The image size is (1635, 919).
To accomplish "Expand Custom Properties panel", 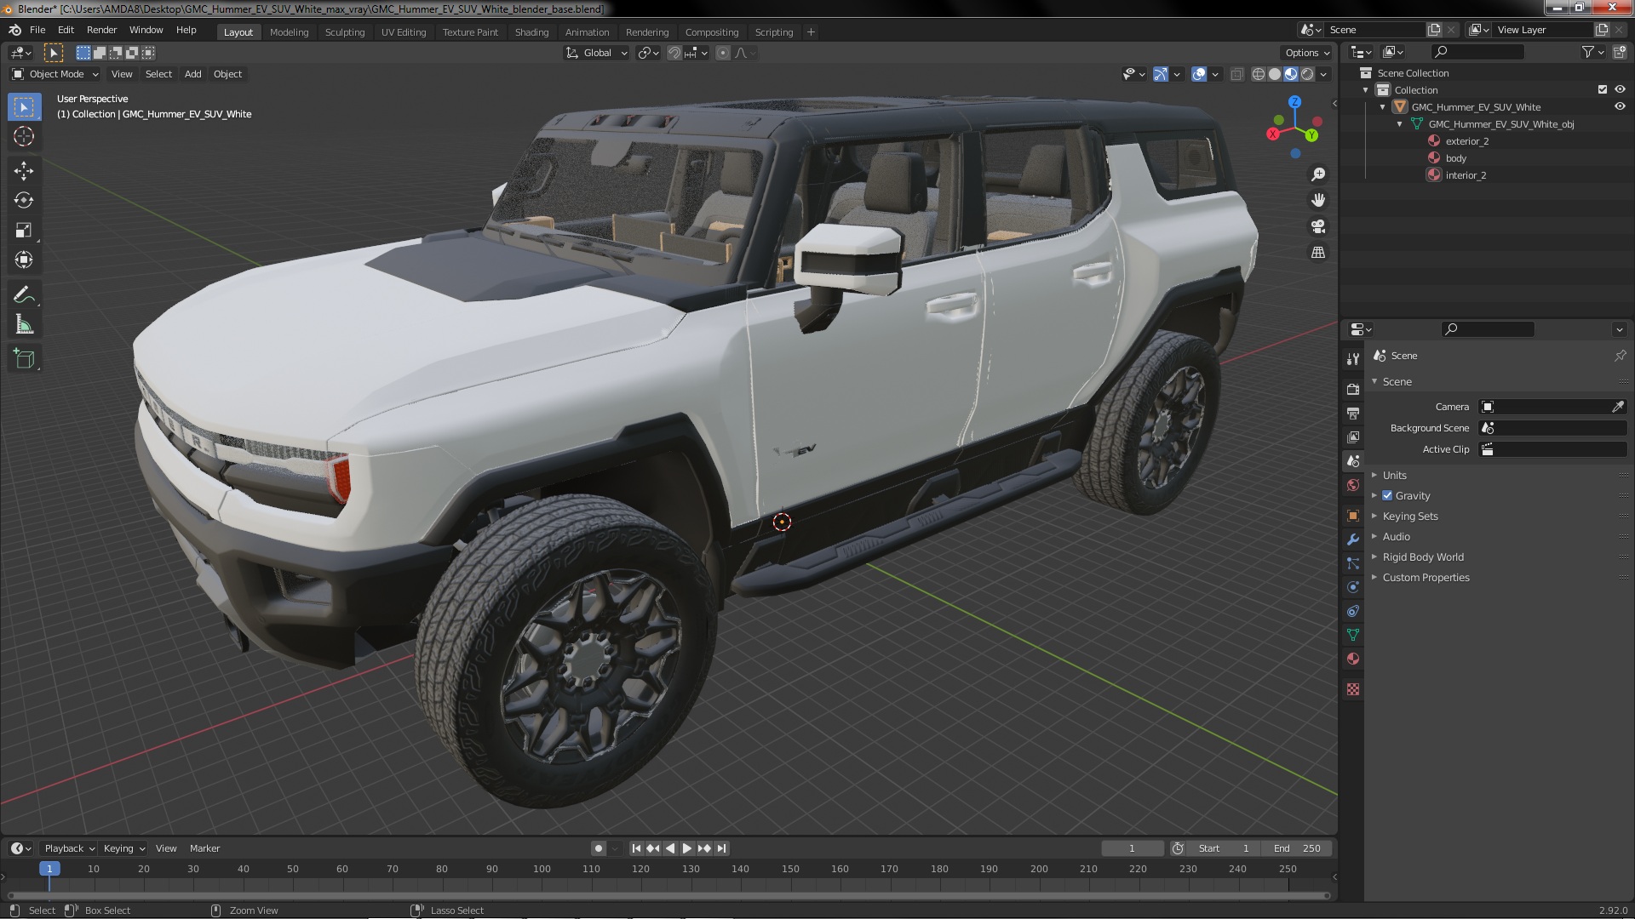I will point(1426,577).
